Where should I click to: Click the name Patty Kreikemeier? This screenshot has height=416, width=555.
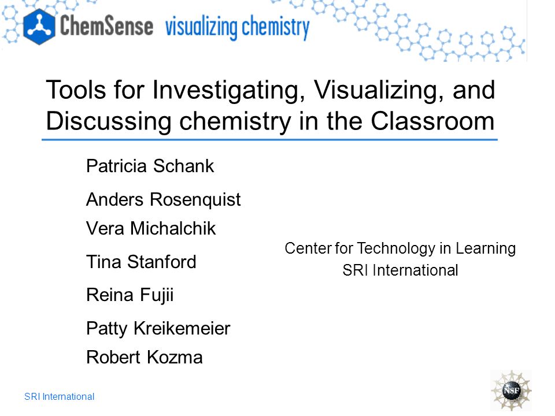(158, 329)
